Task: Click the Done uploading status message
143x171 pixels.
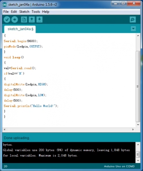Action: (x=17, y=138)
